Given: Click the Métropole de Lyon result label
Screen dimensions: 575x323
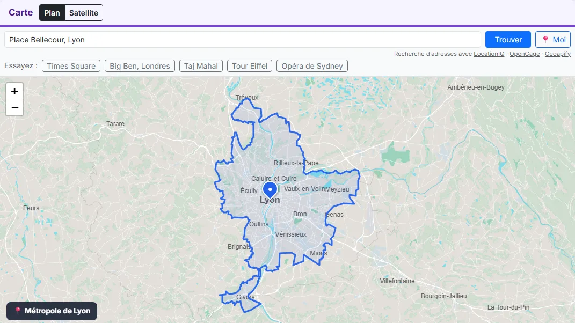Looking at the screenshot, I should [52, 311].
